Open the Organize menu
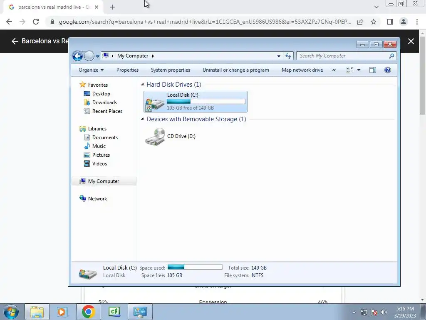 91,70
